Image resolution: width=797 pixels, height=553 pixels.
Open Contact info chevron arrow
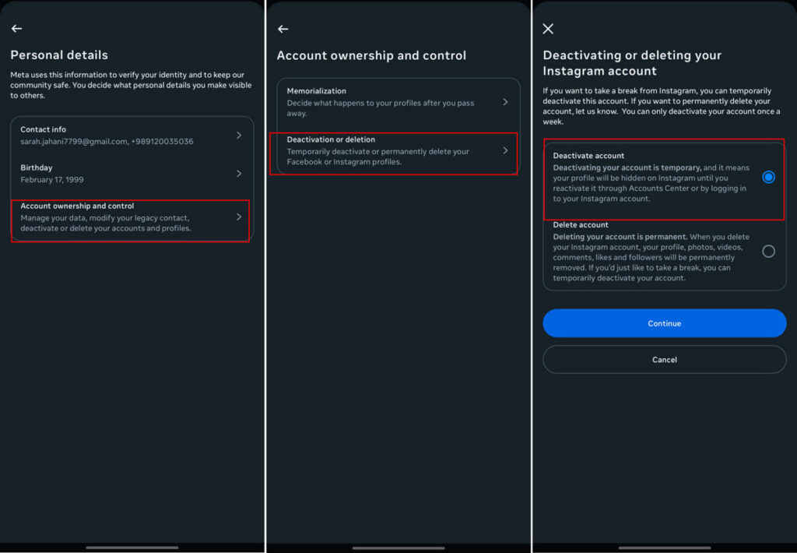pos(239,136)
